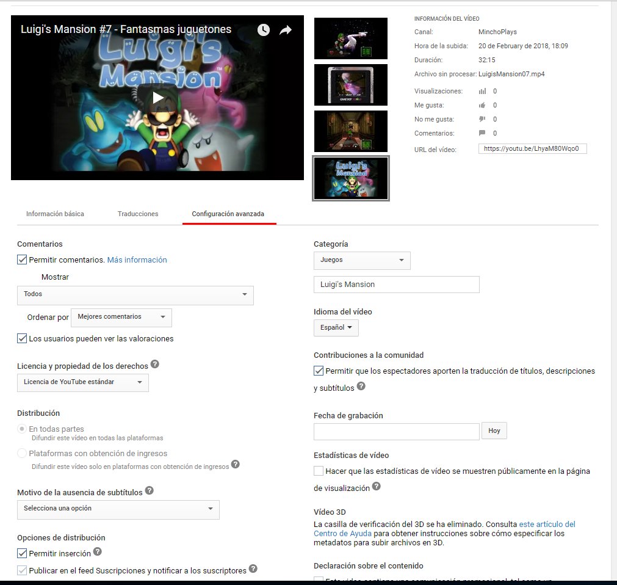Click the comments speech bubble icon
Viewport: 617px width, 585px height.
pyautogui.click(x=482, y=133)
